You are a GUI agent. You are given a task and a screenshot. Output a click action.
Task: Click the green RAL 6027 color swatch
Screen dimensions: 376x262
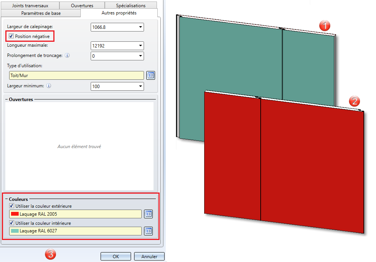click(15, 231)
